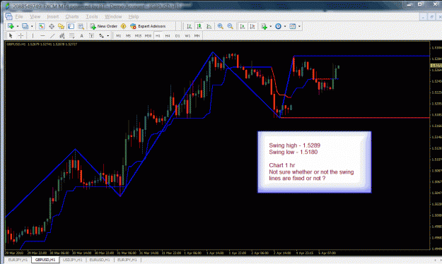Toggle the Expert Advisors button
This screenshot has width=442, height=264.
tap(148, 26)
